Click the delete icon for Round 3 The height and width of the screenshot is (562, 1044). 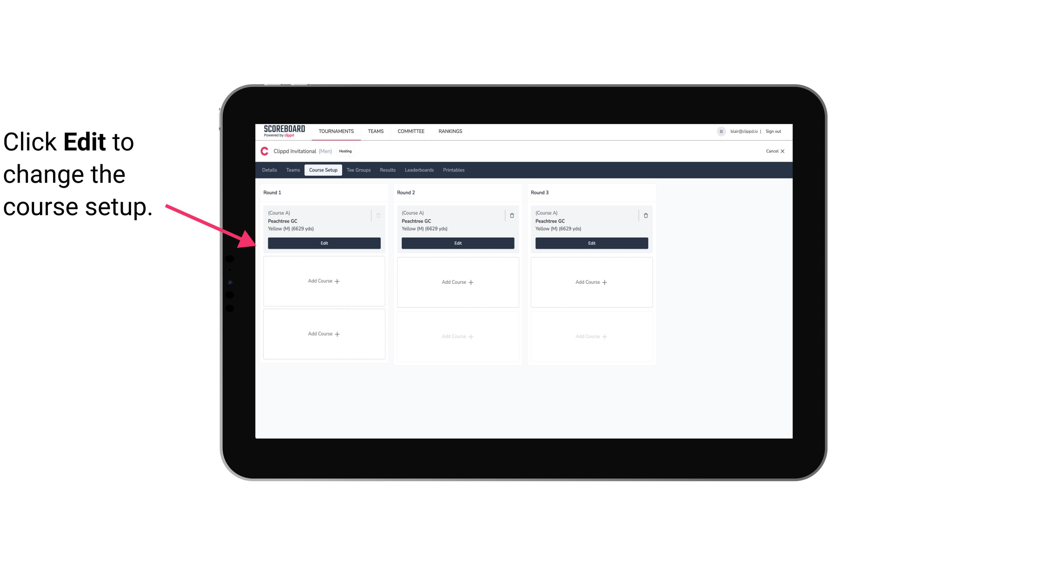645,215
